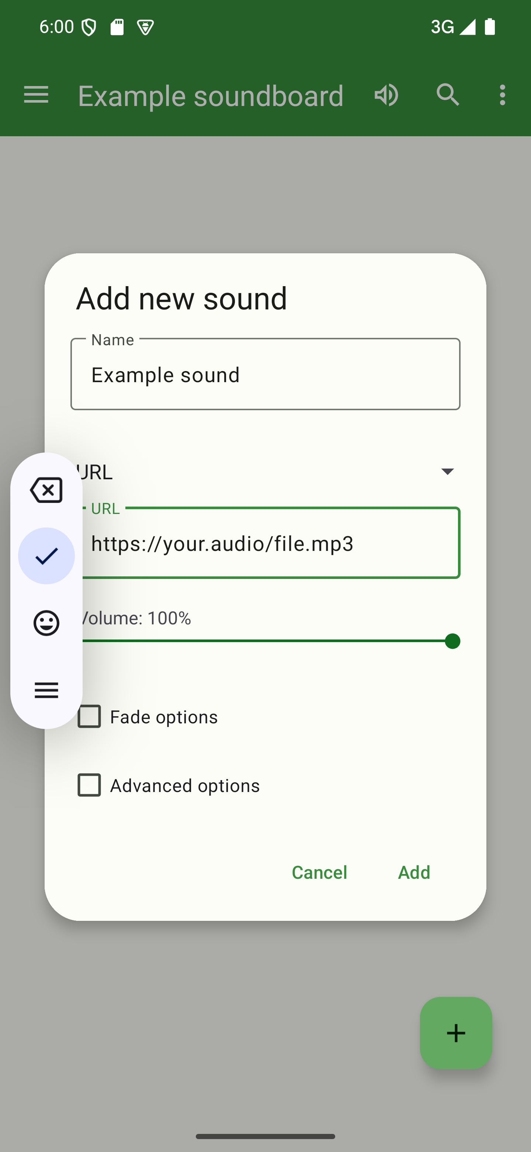
Task: Click the URL text input field
Action: tap(268, 544)
